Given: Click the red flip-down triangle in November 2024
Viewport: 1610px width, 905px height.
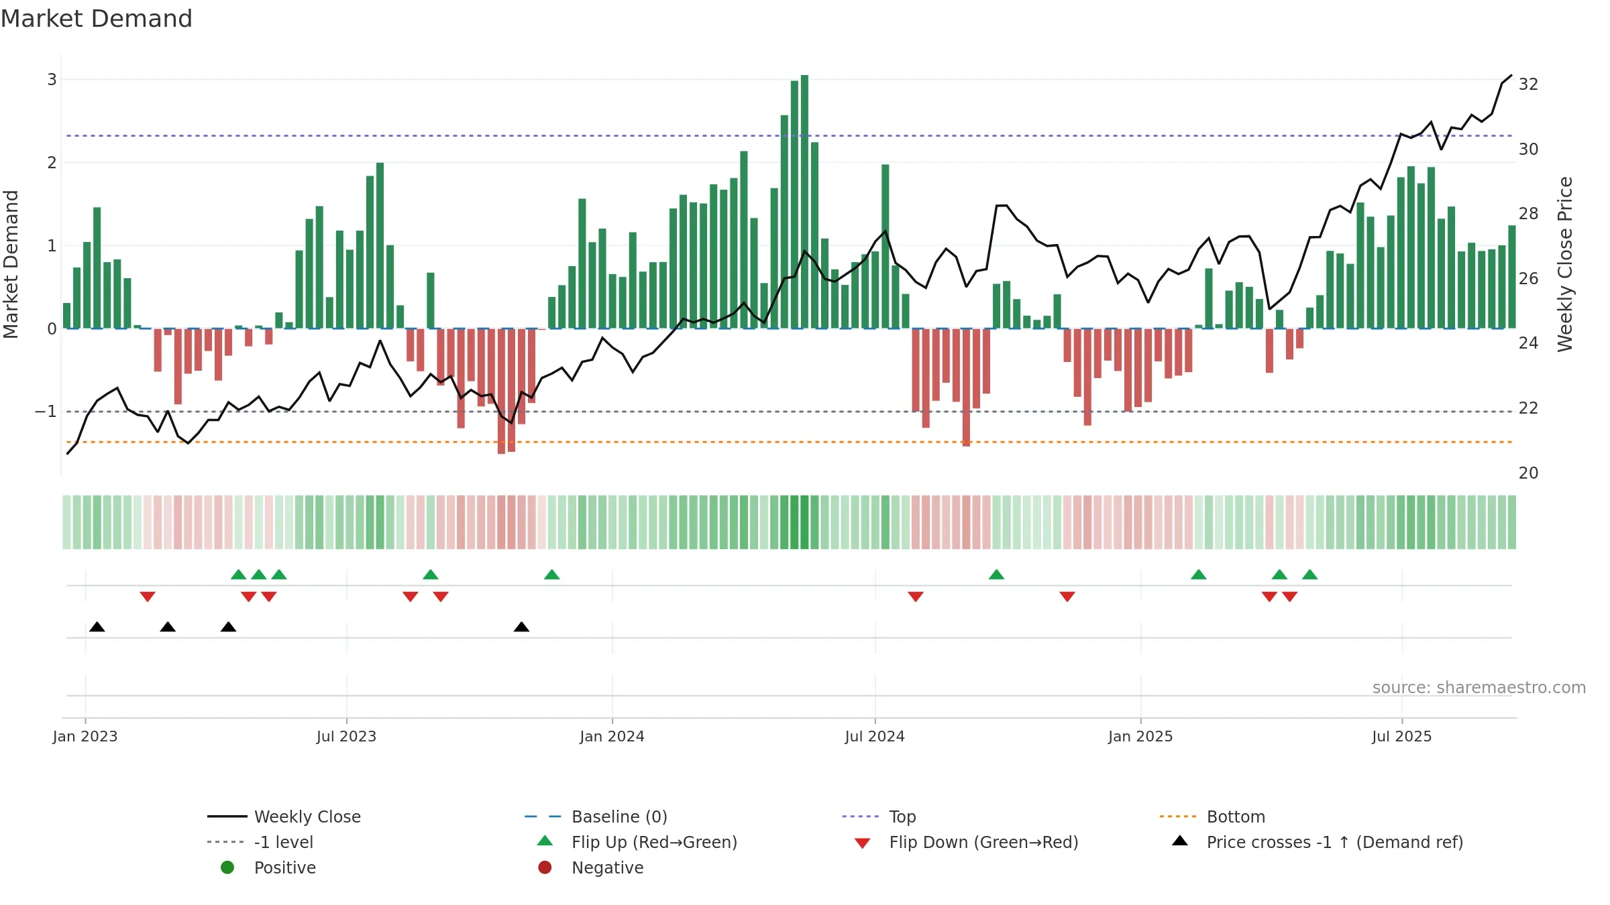Looking at the screenshot, I should click(1067, 597).
